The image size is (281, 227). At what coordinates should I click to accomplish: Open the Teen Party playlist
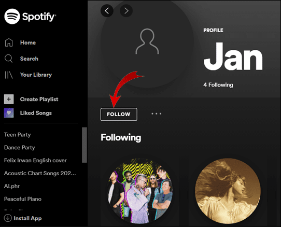(x=18, y=135)
